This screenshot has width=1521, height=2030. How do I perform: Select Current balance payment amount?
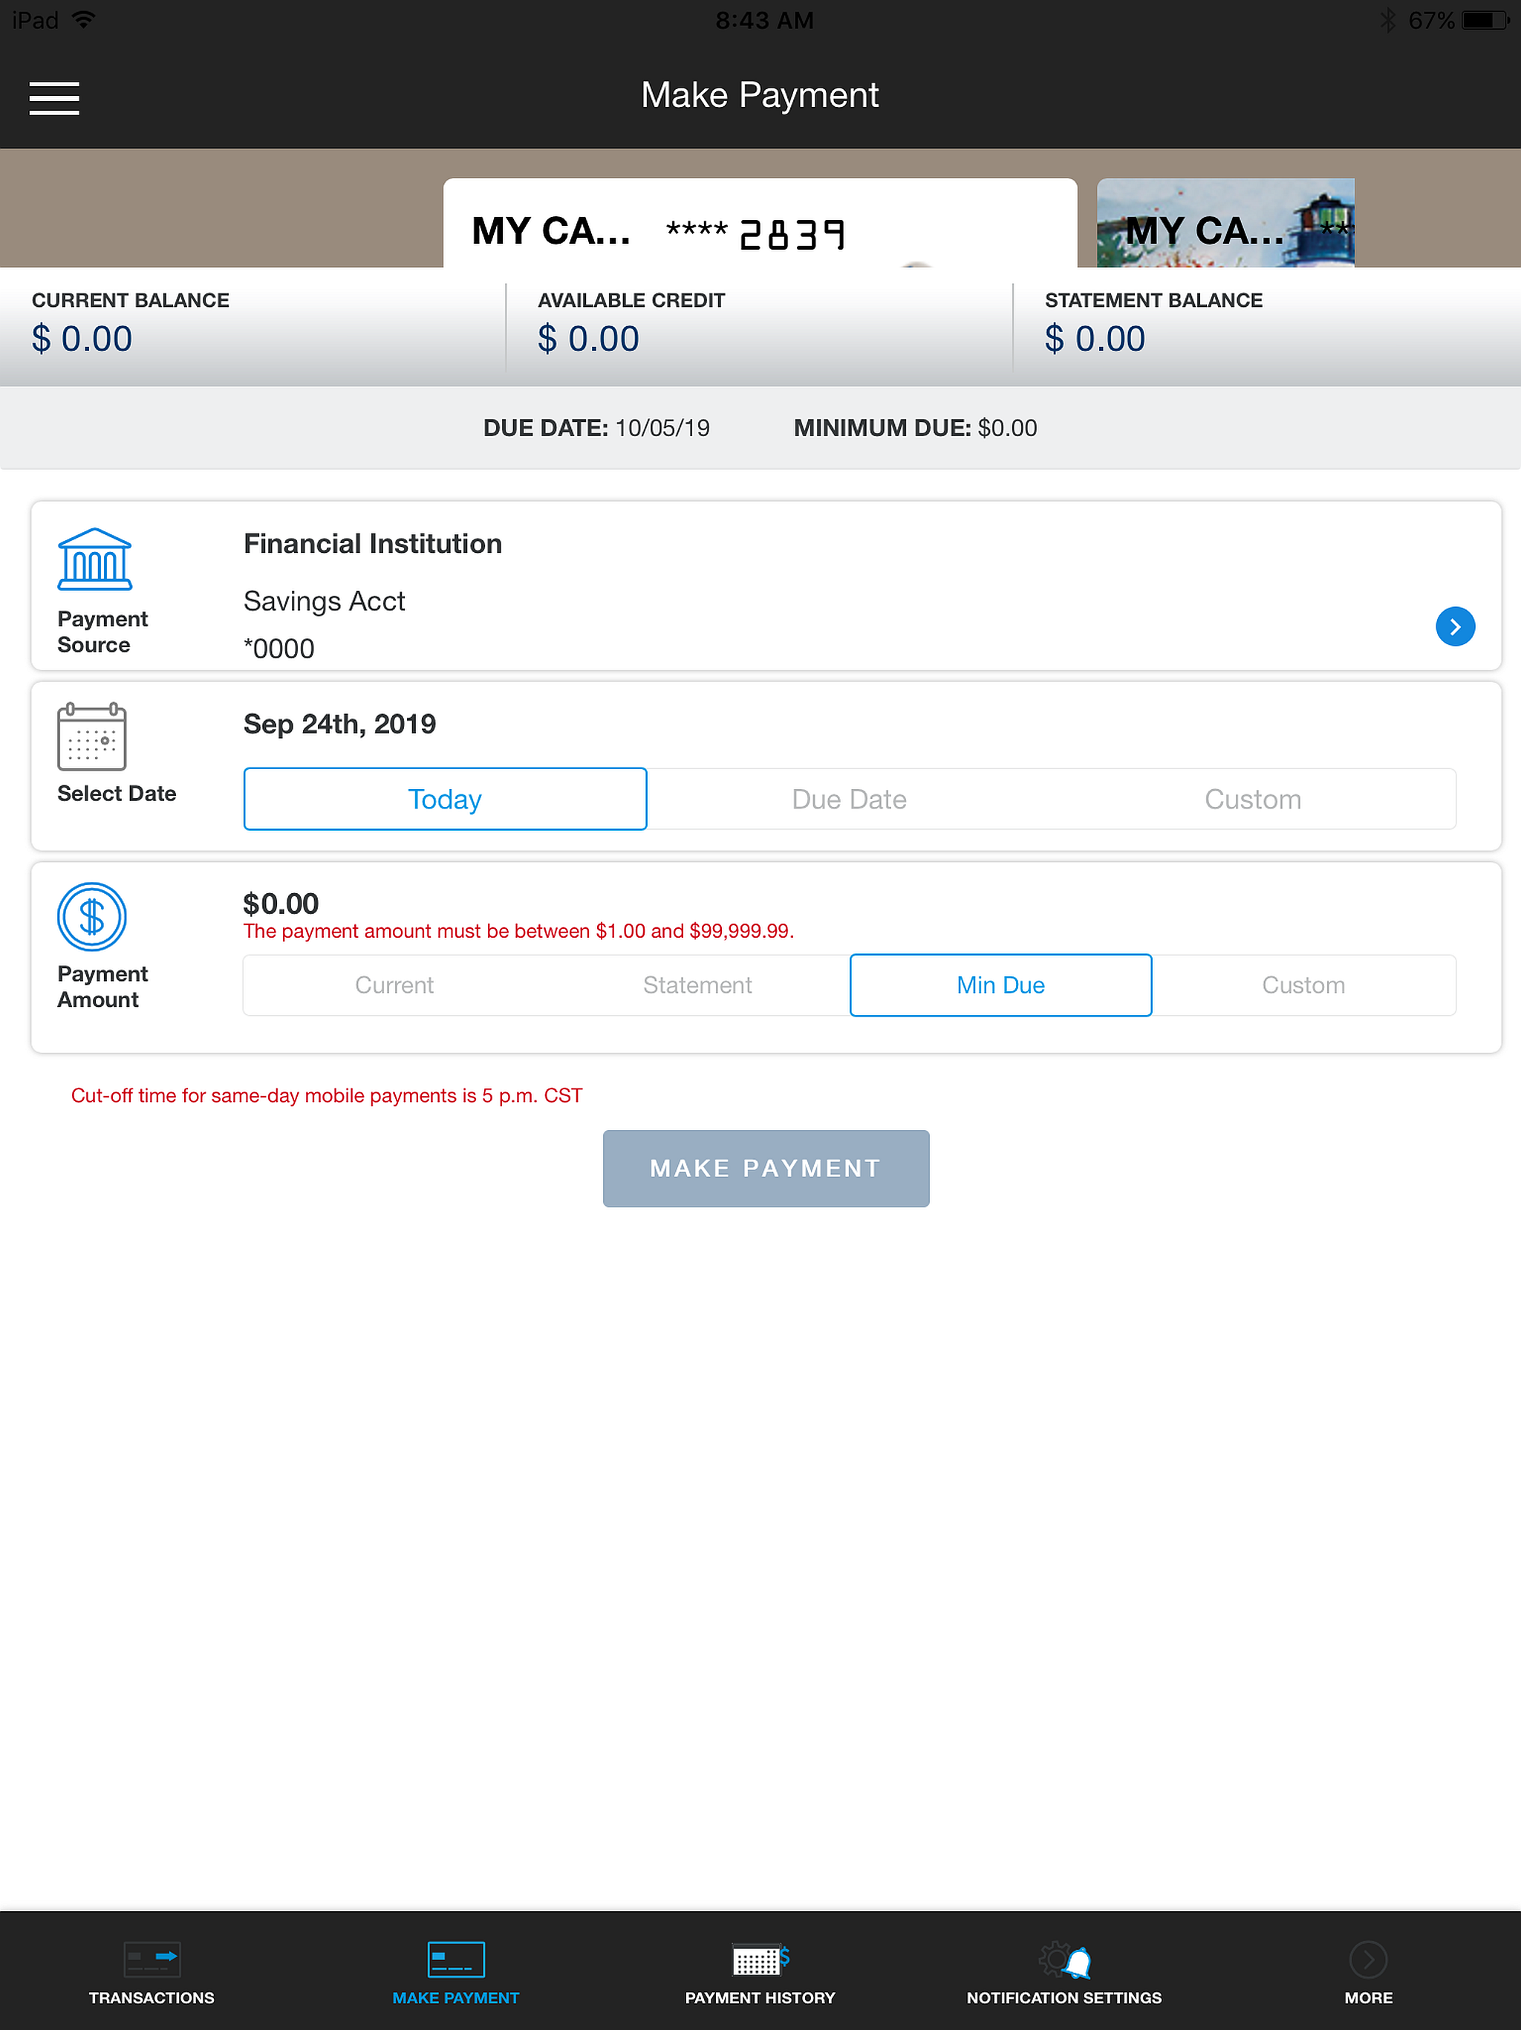[394, 985]
